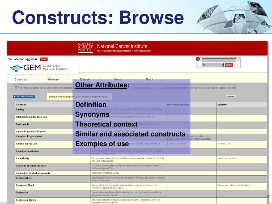Open the Concerns about Recurrence construct
The image size is (272, 204).
31,166
